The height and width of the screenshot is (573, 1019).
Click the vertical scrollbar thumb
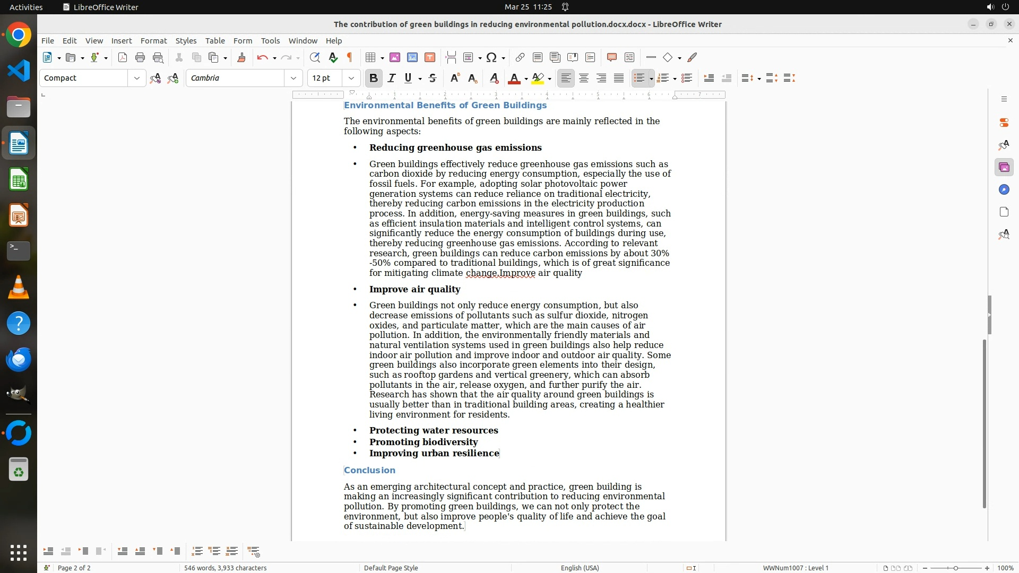pos(984,424)
